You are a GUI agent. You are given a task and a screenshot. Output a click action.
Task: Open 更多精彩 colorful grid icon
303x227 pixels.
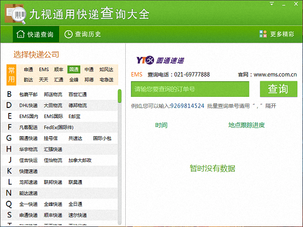(263, 34)
